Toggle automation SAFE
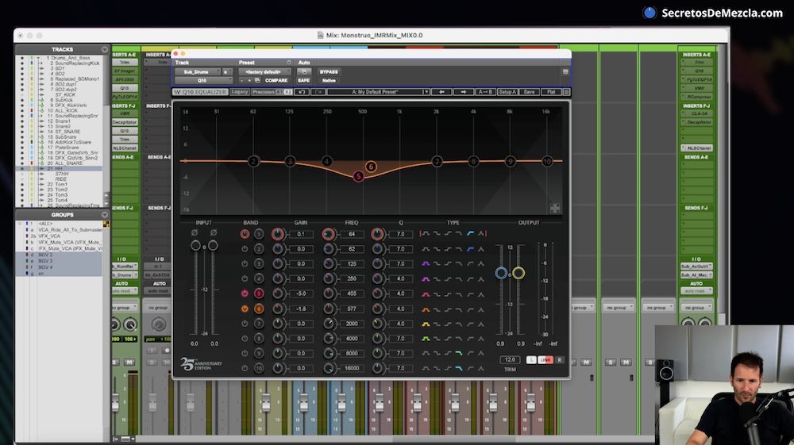 click(x=304, y=80)
